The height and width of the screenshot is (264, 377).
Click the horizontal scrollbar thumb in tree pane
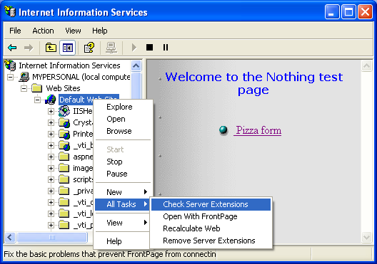click(51, 238)
